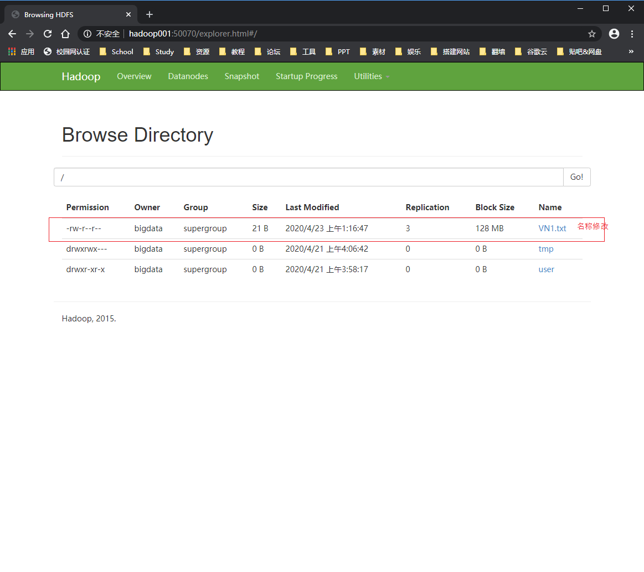Open the 素材 bookmark folder
Image resolution: width=644 pixels, height=572 pixels.
click(373, 51)
